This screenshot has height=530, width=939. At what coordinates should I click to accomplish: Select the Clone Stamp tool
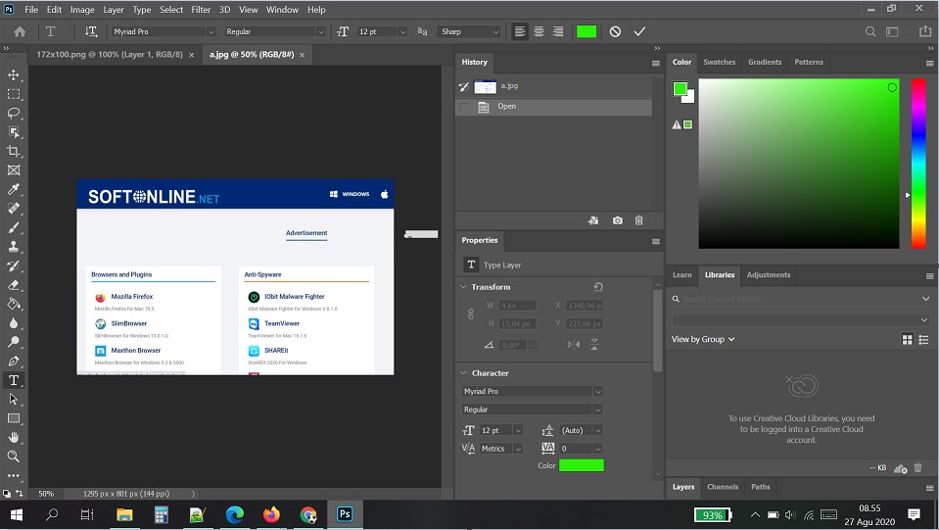tap(13, 247)
